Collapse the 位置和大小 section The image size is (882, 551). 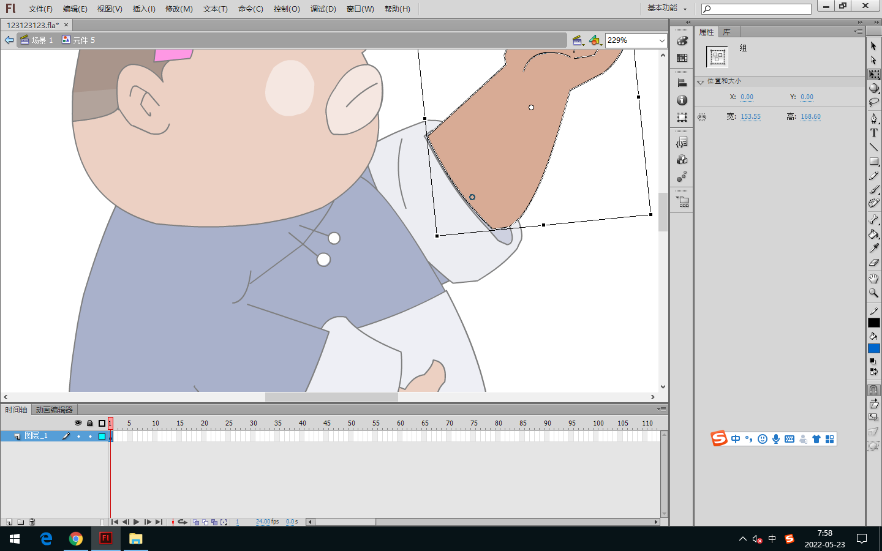click(701, 81)
